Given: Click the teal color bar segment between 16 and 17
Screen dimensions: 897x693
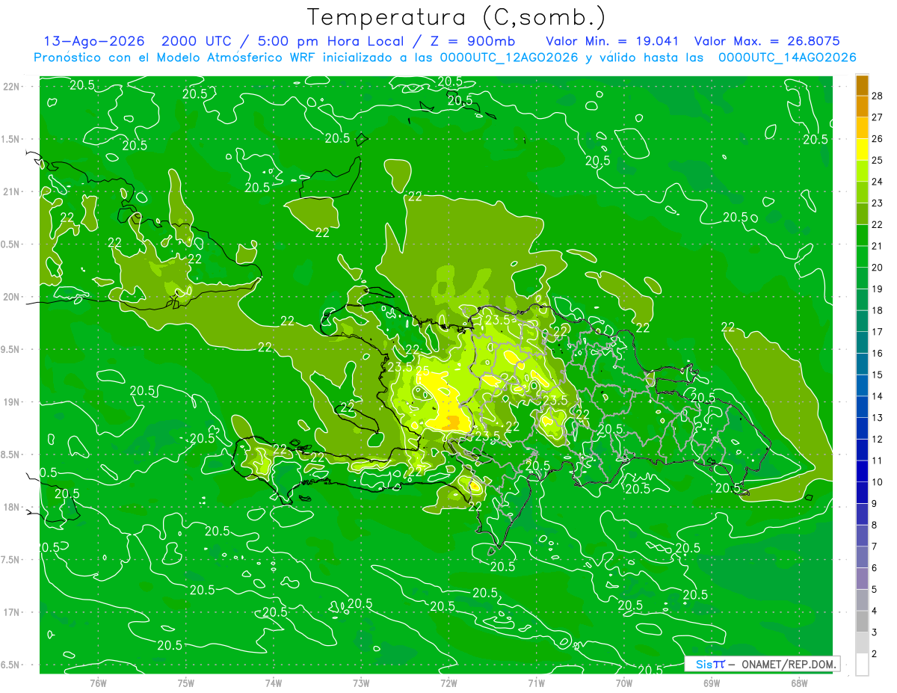Looking at the screenshot, I should [x=862, y=342].
